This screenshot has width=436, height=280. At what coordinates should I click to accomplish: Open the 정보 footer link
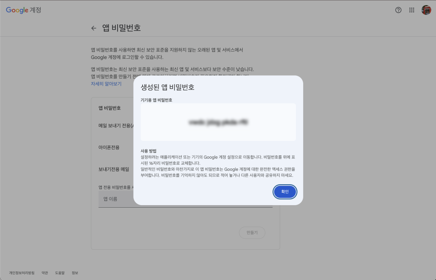75,272
